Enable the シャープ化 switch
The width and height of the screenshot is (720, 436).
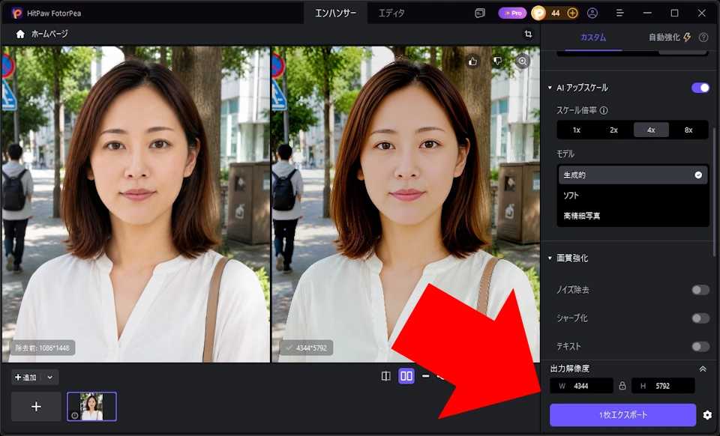(700, 318)
